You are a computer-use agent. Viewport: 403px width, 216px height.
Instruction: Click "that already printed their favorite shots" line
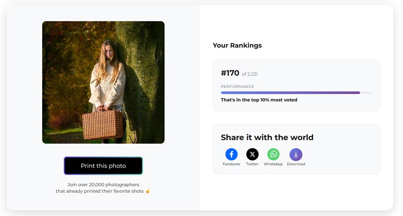pyautogui.click(x=100, y=191)
